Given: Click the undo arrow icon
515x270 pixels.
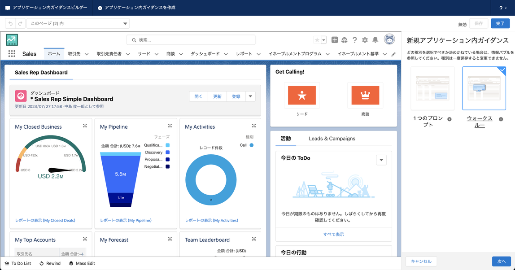Looking at the screenshot, I should (10, 24).
